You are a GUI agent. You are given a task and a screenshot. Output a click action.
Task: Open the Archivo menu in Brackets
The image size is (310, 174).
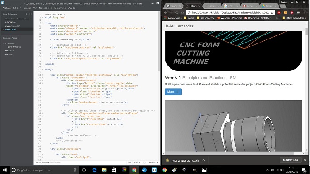coord(7,8)
